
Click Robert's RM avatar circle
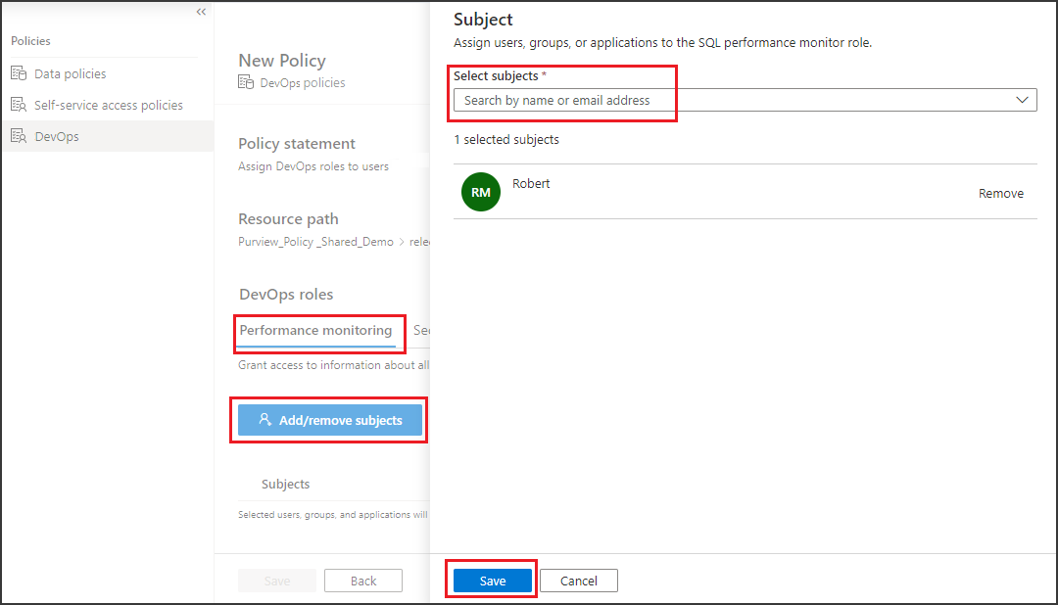pyautogui.click(x=480, y=192)
